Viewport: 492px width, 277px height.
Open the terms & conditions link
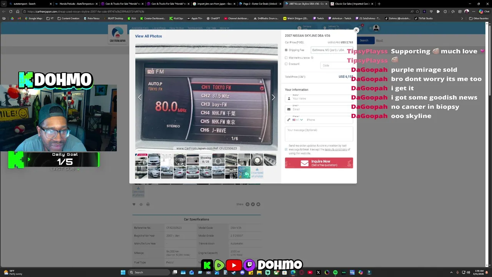point(336,149)
